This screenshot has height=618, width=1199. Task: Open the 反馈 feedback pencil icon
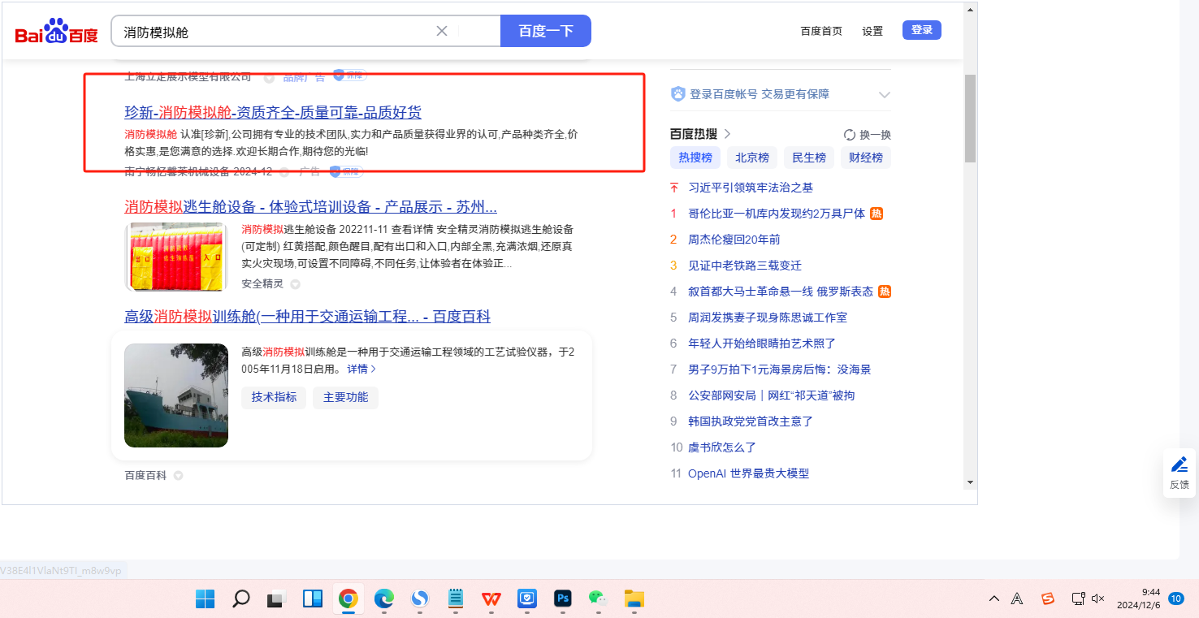click(1180, 465)
